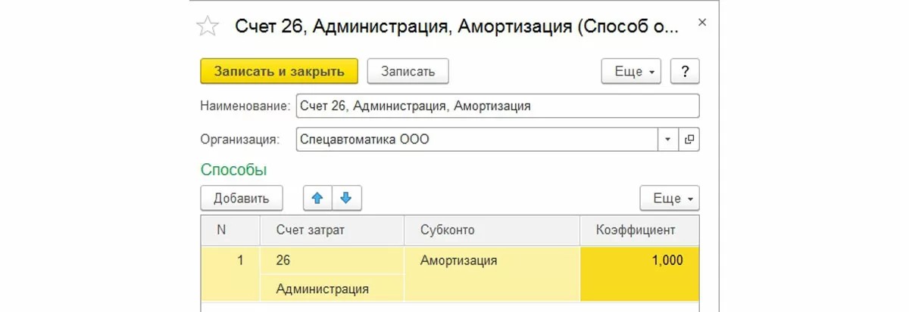Open the Способы table Еще menu
Image resolution: width=909 pixels, height=312 pixels.
pos(670,199)
